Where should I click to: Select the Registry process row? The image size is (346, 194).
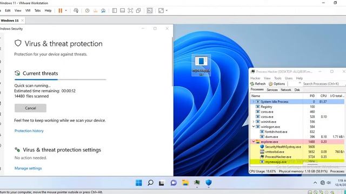(x=297, y=107)
